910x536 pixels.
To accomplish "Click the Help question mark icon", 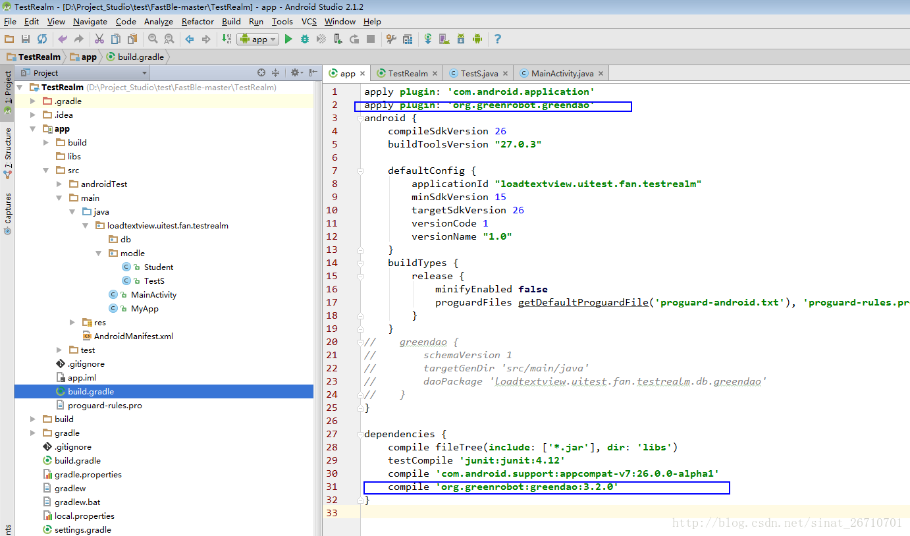I will coord(498,40).
